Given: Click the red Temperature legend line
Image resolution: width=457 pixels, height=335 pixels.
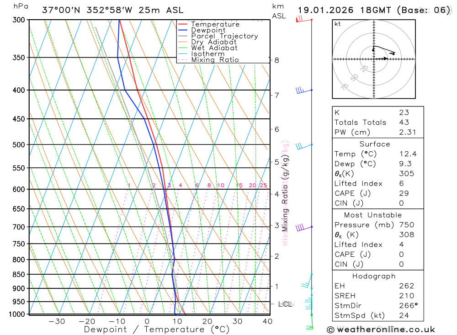Looking at the screenshot, I should click(x=182, y=24).
